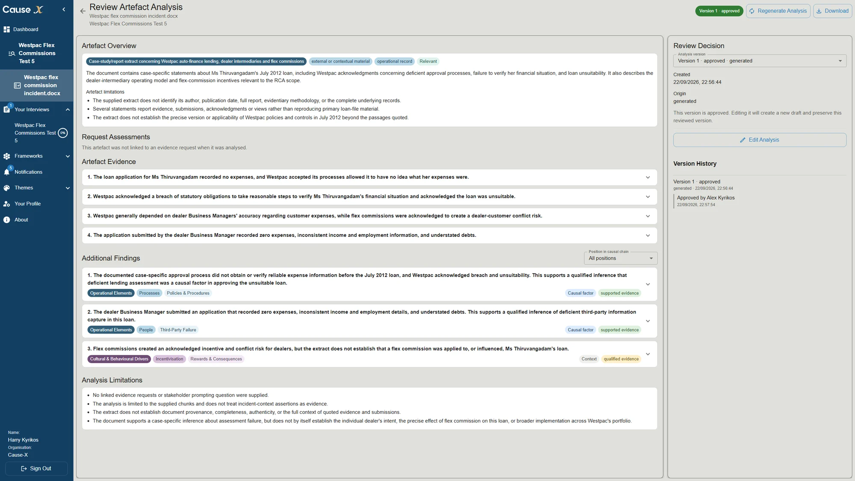Viewport: 855px width, 481px height.
Task: Select Westpac Flex Commissions Test 5 project
Action: (37, 53)
